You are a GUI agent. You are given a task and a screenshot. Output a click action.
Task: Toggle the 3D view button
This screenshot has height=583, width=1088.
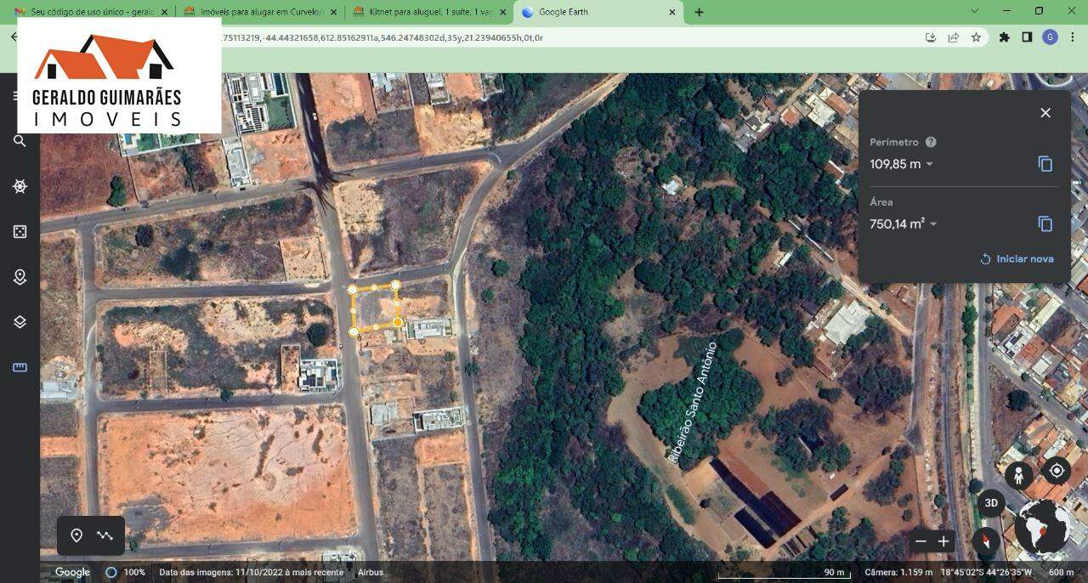(x=991, y=503)
